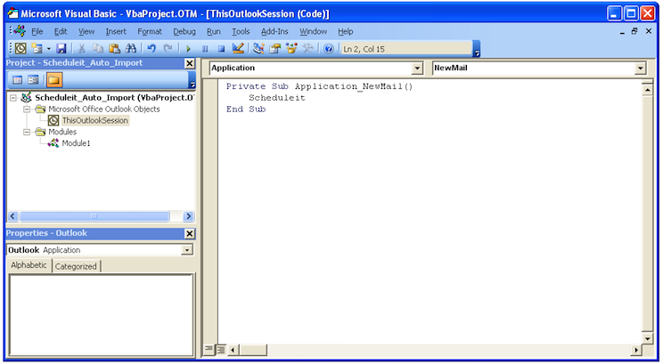Open the Debug menu

[x=184, y=32]
